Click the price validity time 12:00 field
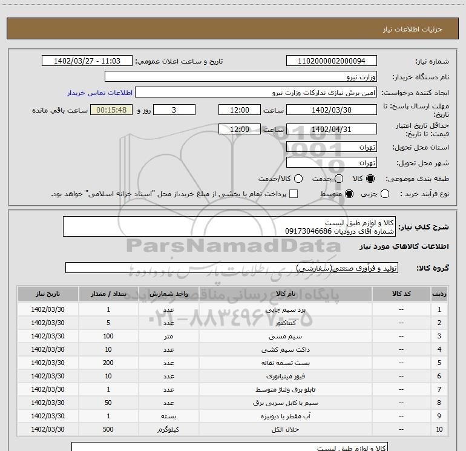The image size is (466, 451). (240, 129)
